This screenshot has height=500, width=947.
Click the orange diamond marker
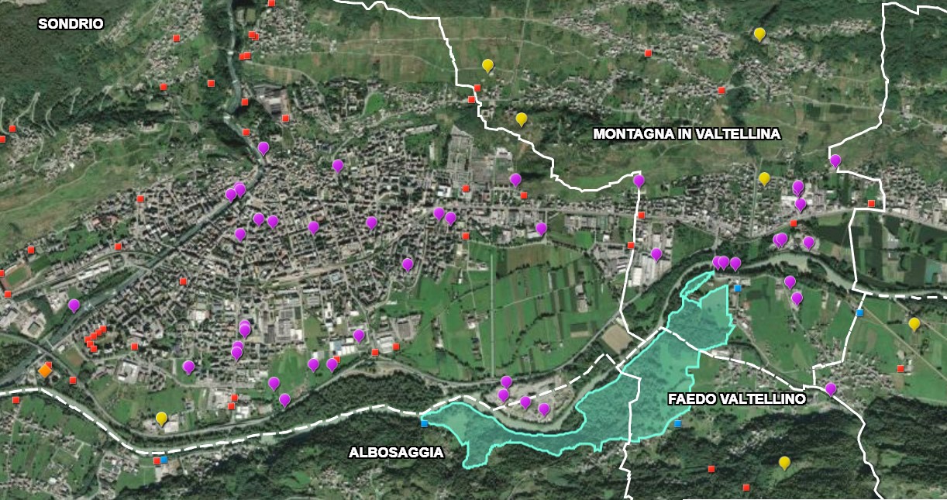pos(45,371)
